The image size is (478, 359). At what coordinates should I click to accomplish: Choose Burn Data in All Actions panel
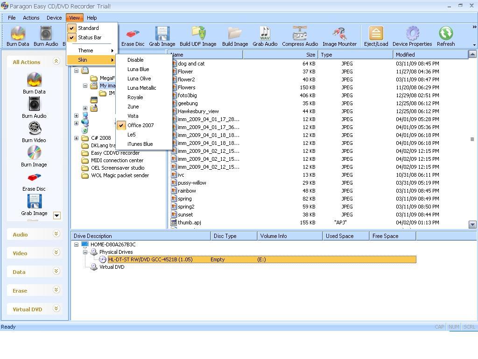pyautogui.click(x=34, y=80)
